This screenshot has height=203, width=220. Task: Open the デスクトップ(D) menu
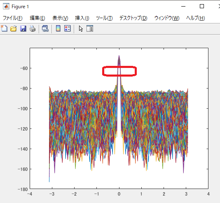(x=133, y=18)
